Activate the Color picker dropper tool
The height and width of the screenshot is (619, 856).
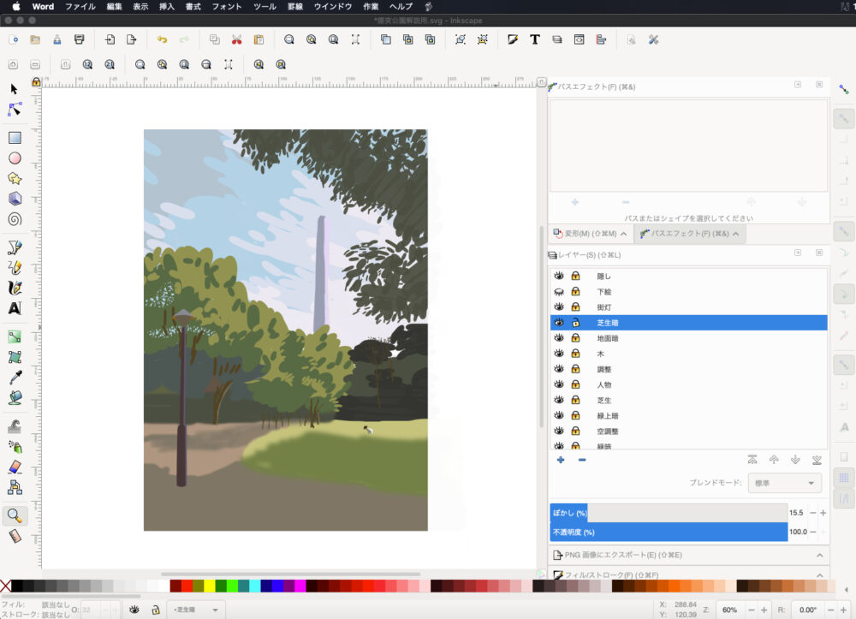15,378
